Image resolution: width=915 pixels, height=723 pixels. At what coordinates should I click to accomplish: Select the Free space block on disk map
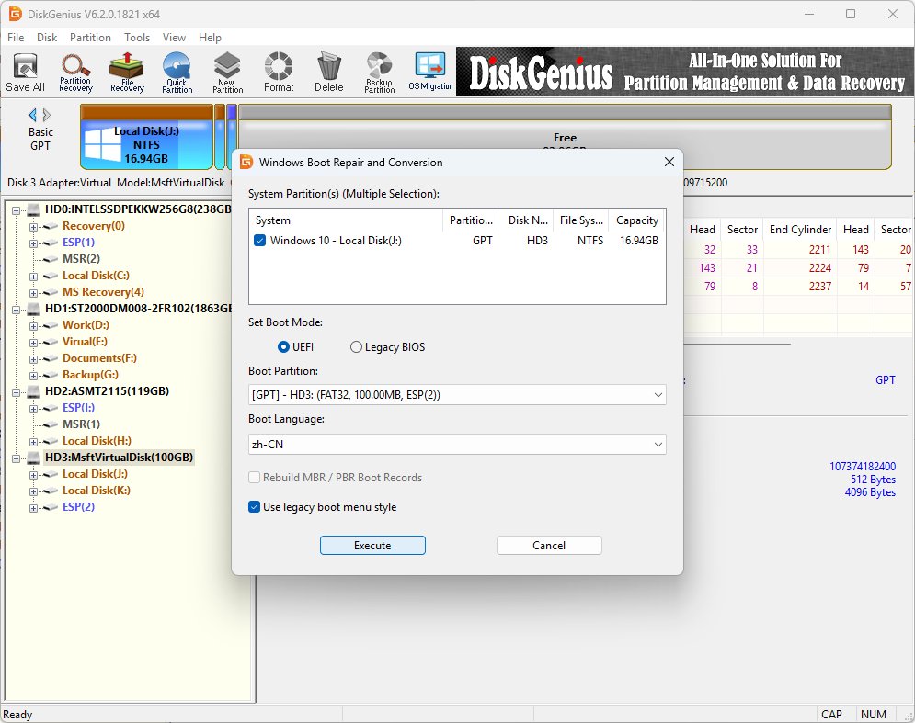(x=565, y=137)
